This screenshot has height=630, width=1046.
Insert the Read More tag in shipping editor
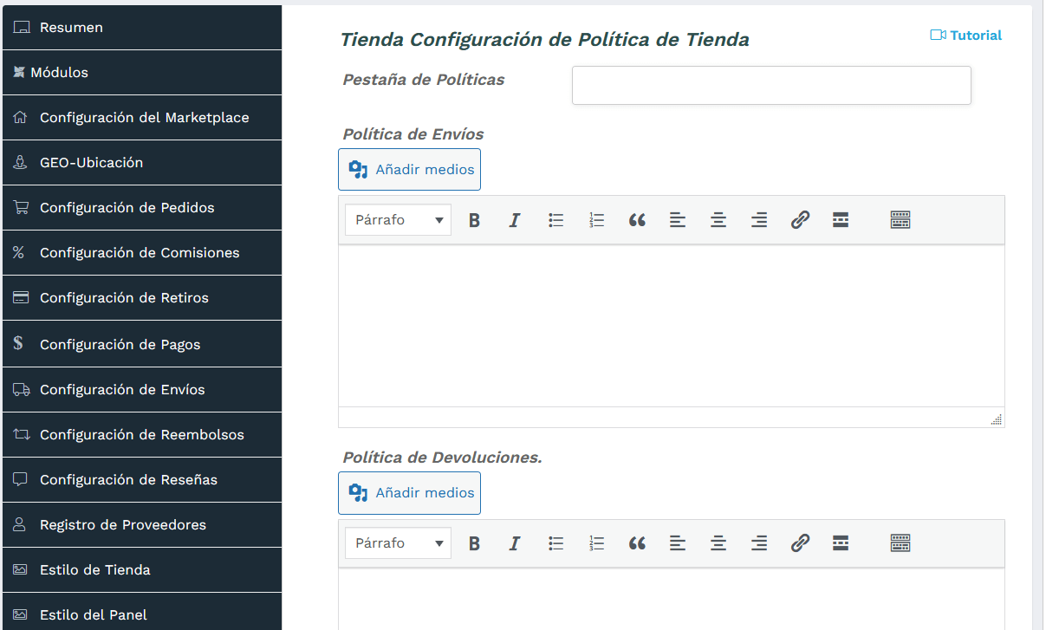(x=840, y=219)
